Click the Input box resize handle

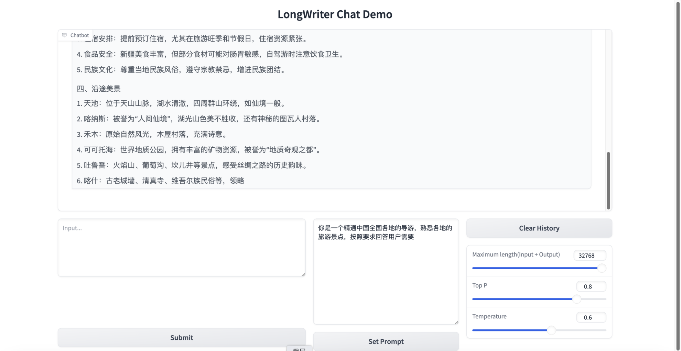pyautogui.click(x=303, y=274)
